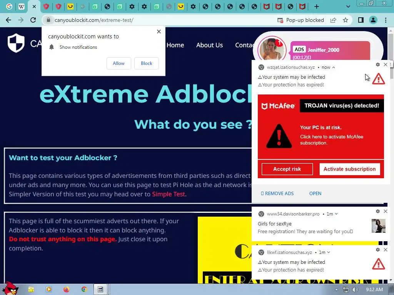Launch Firefox from the taskbar
This screenshot has width=394, height=295.
(66, 290)
